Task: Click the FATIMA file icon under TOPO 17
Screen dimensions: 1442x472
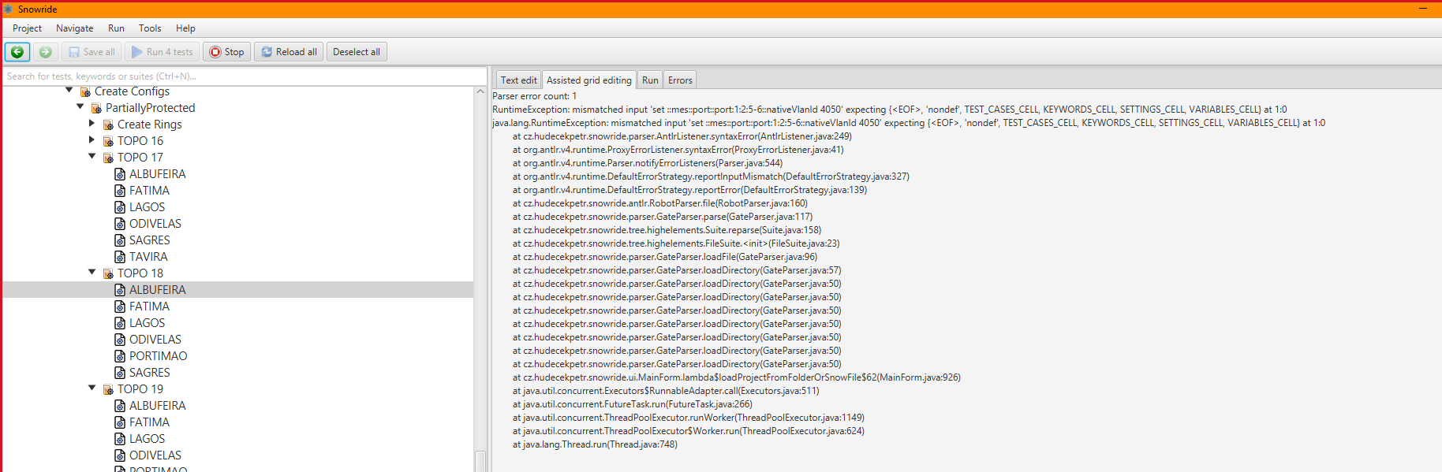Action: pyautogui.click(x=120, y=191)
